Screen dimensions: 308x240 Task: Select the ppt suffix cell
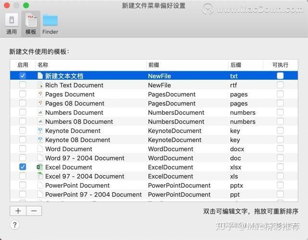click(235, 195)
